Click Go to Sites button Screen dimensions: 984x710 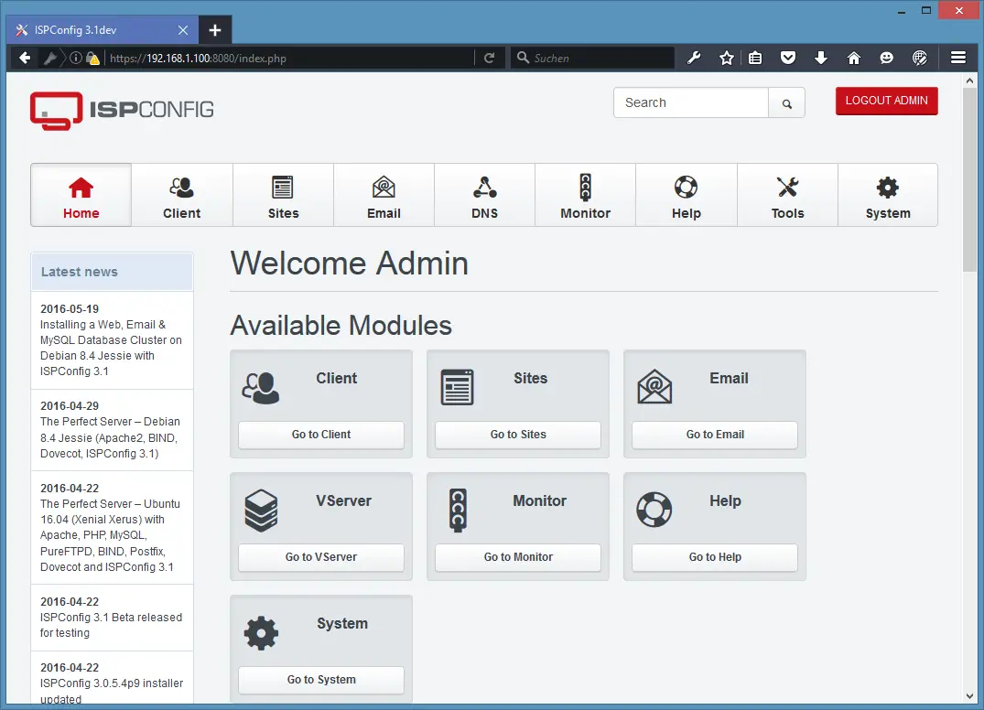pos(518,435)
